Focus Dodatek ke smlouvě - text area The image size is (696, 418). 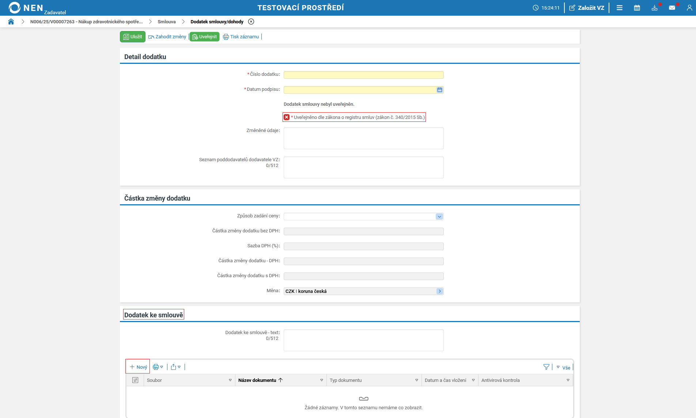tap(363, 340)
